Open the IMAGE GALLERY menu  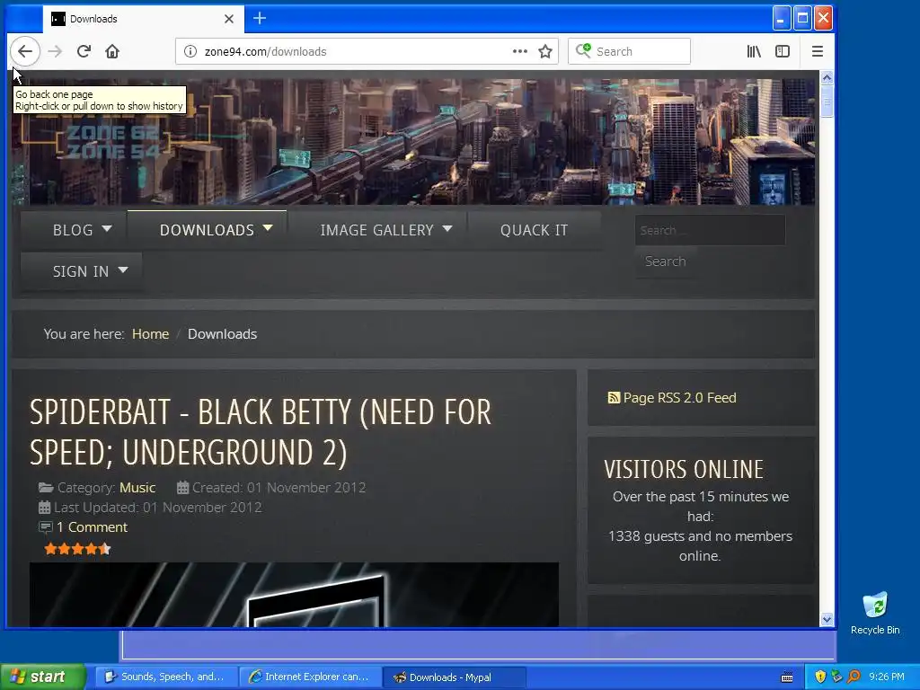click(x=377, y=230)
